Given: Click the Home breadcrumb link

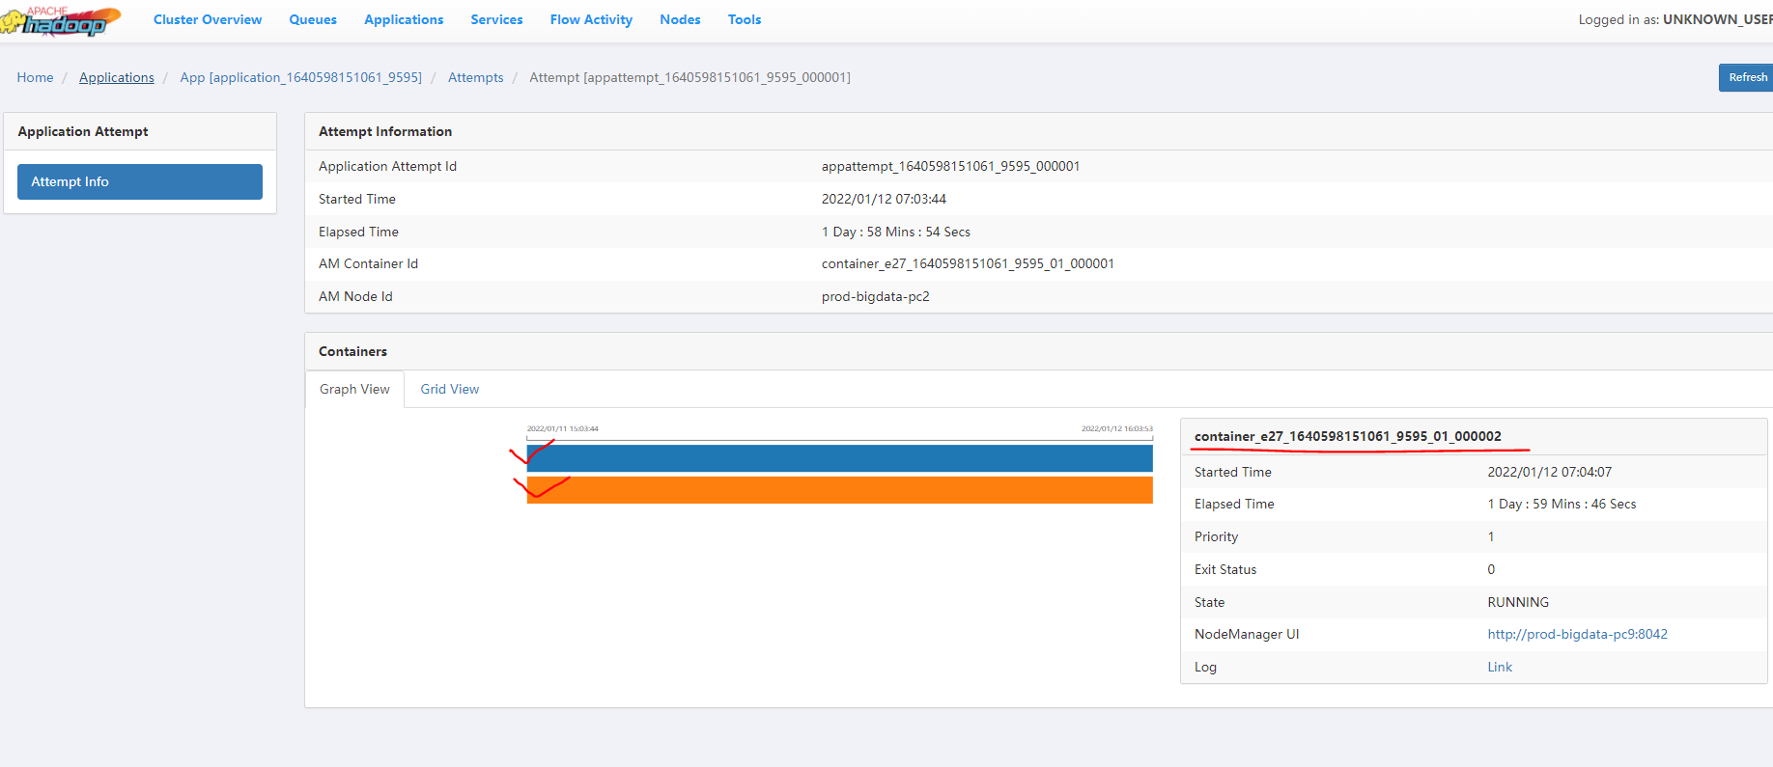Looking at the screenshot, I should pos(35,77).
